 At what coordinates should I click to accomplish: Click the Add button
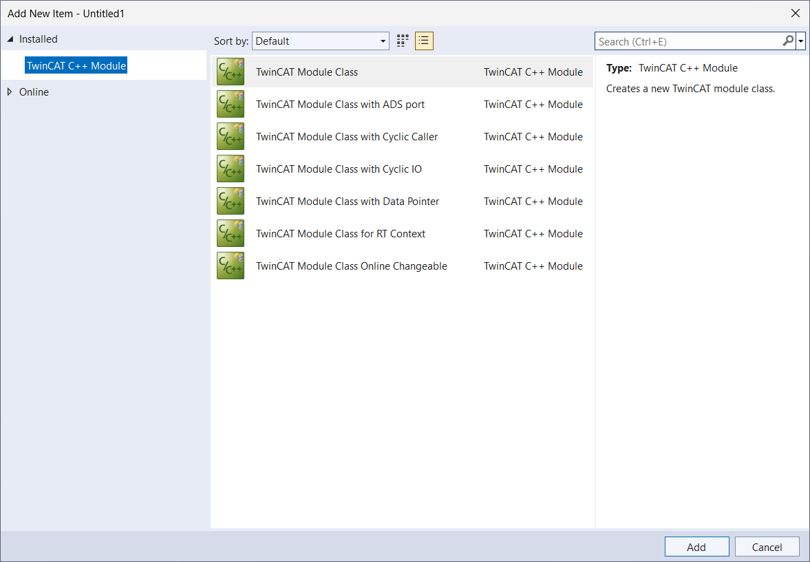(x=696, y=547)
